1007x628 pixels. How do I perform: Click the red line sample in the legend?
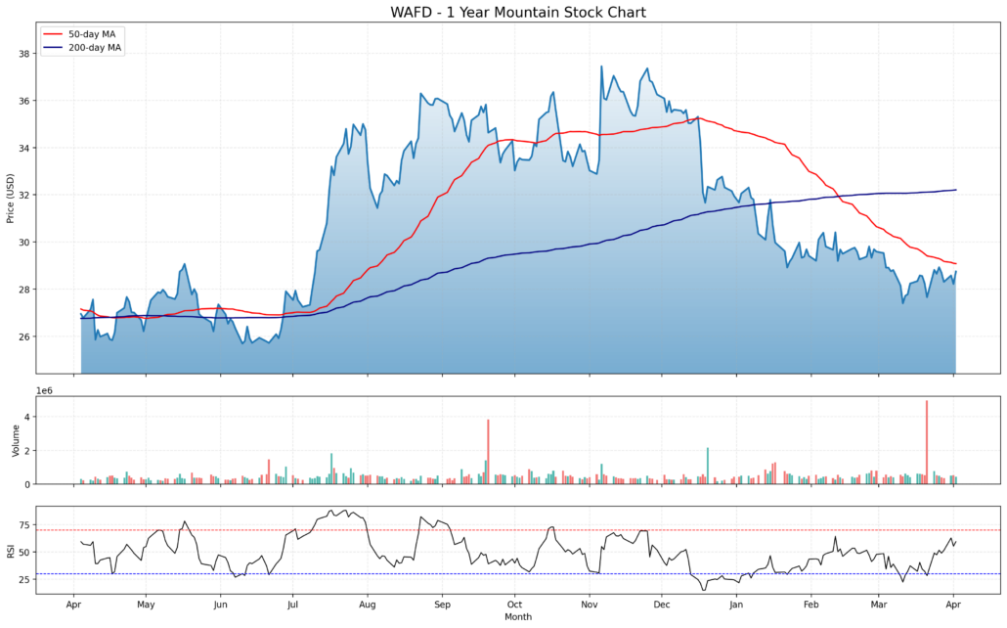coord(54,34)
